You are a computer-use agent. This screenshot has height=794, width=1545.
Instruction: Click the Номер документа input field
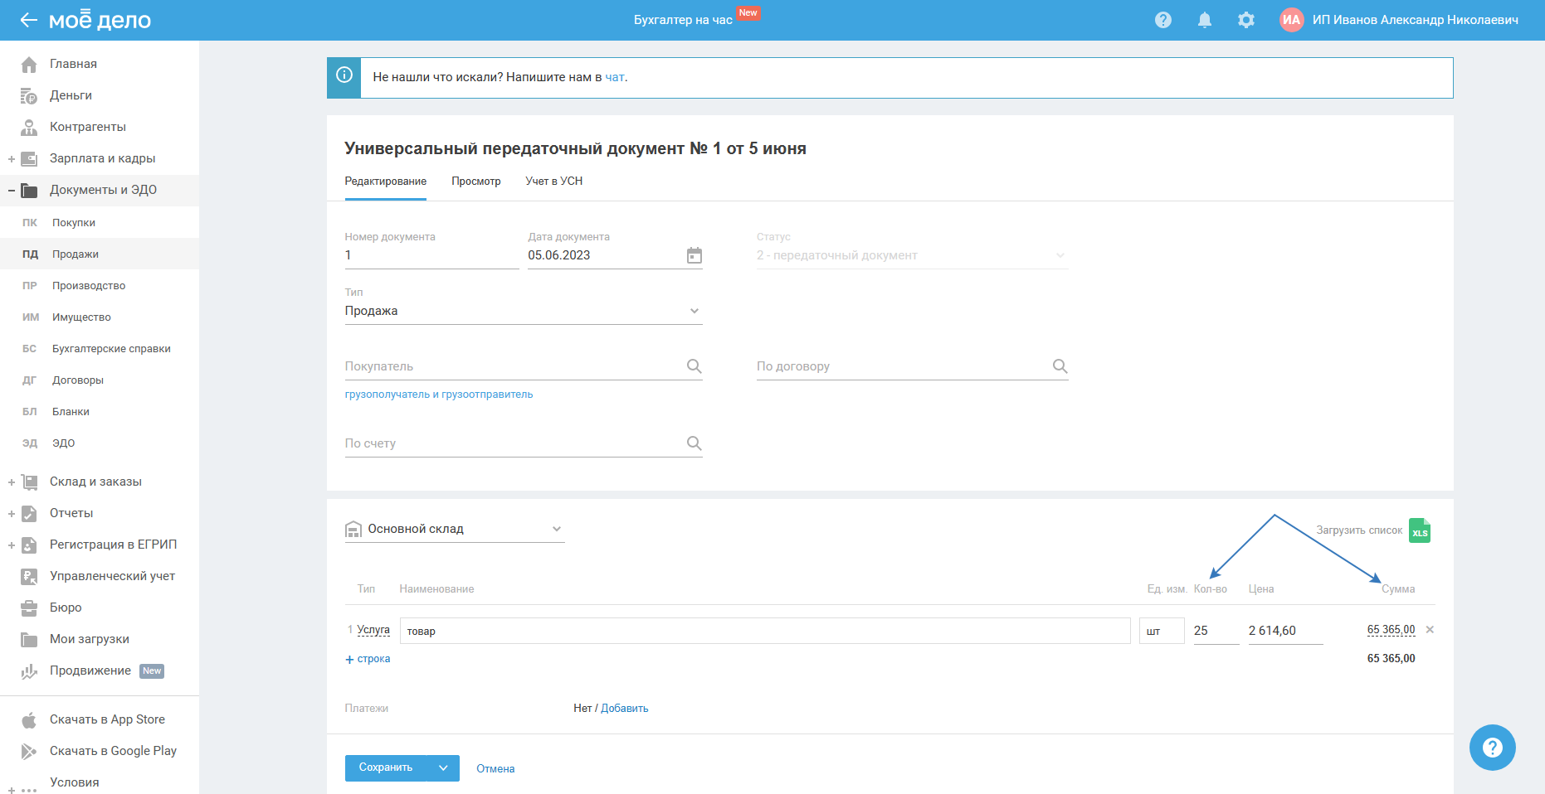(x=432, y=255)
